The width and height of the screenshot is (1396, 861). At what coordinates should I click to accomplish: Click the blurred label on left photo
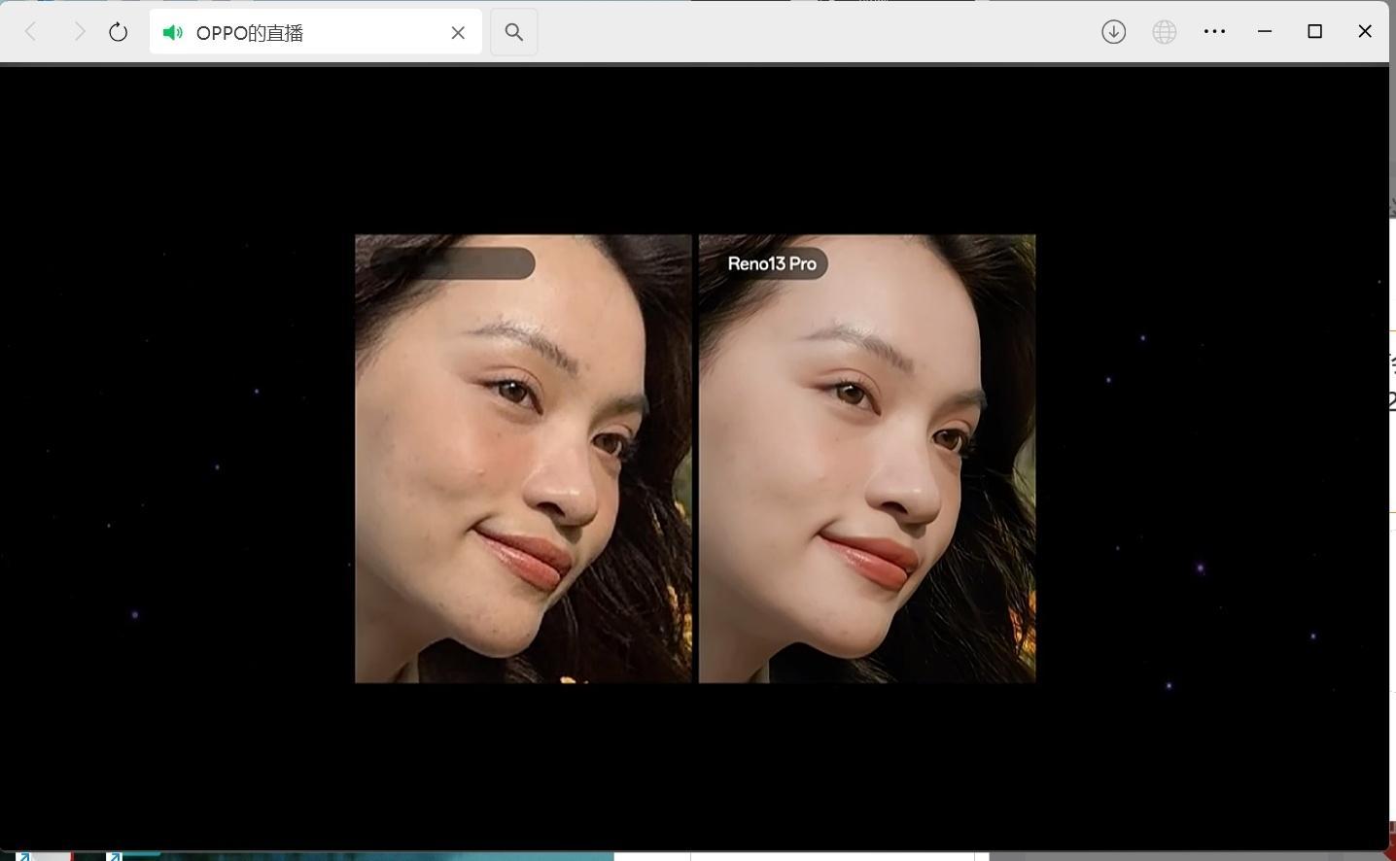click(x=452, y=263)
